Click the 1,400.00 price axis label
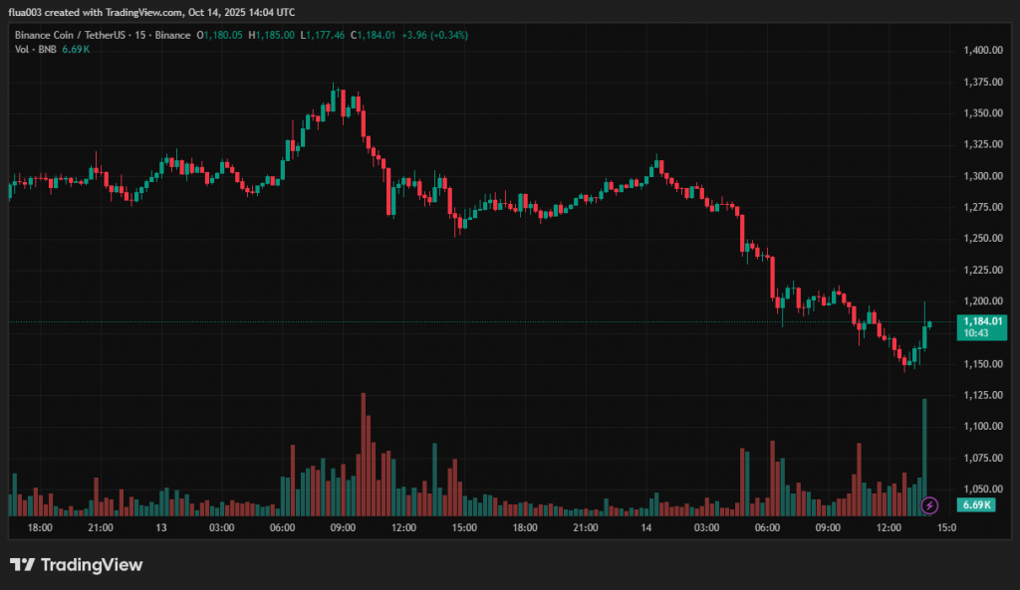The height and width of the screenshot is (590, 1020). pyautogui.click(x=981, y=50)
